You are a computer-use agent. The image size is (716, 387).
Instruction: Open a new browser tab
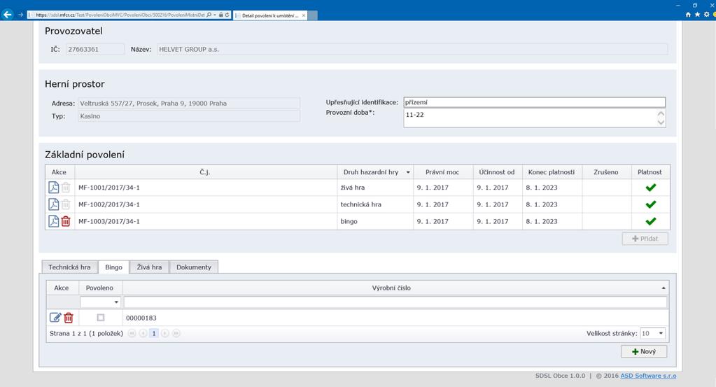point(312,15)
